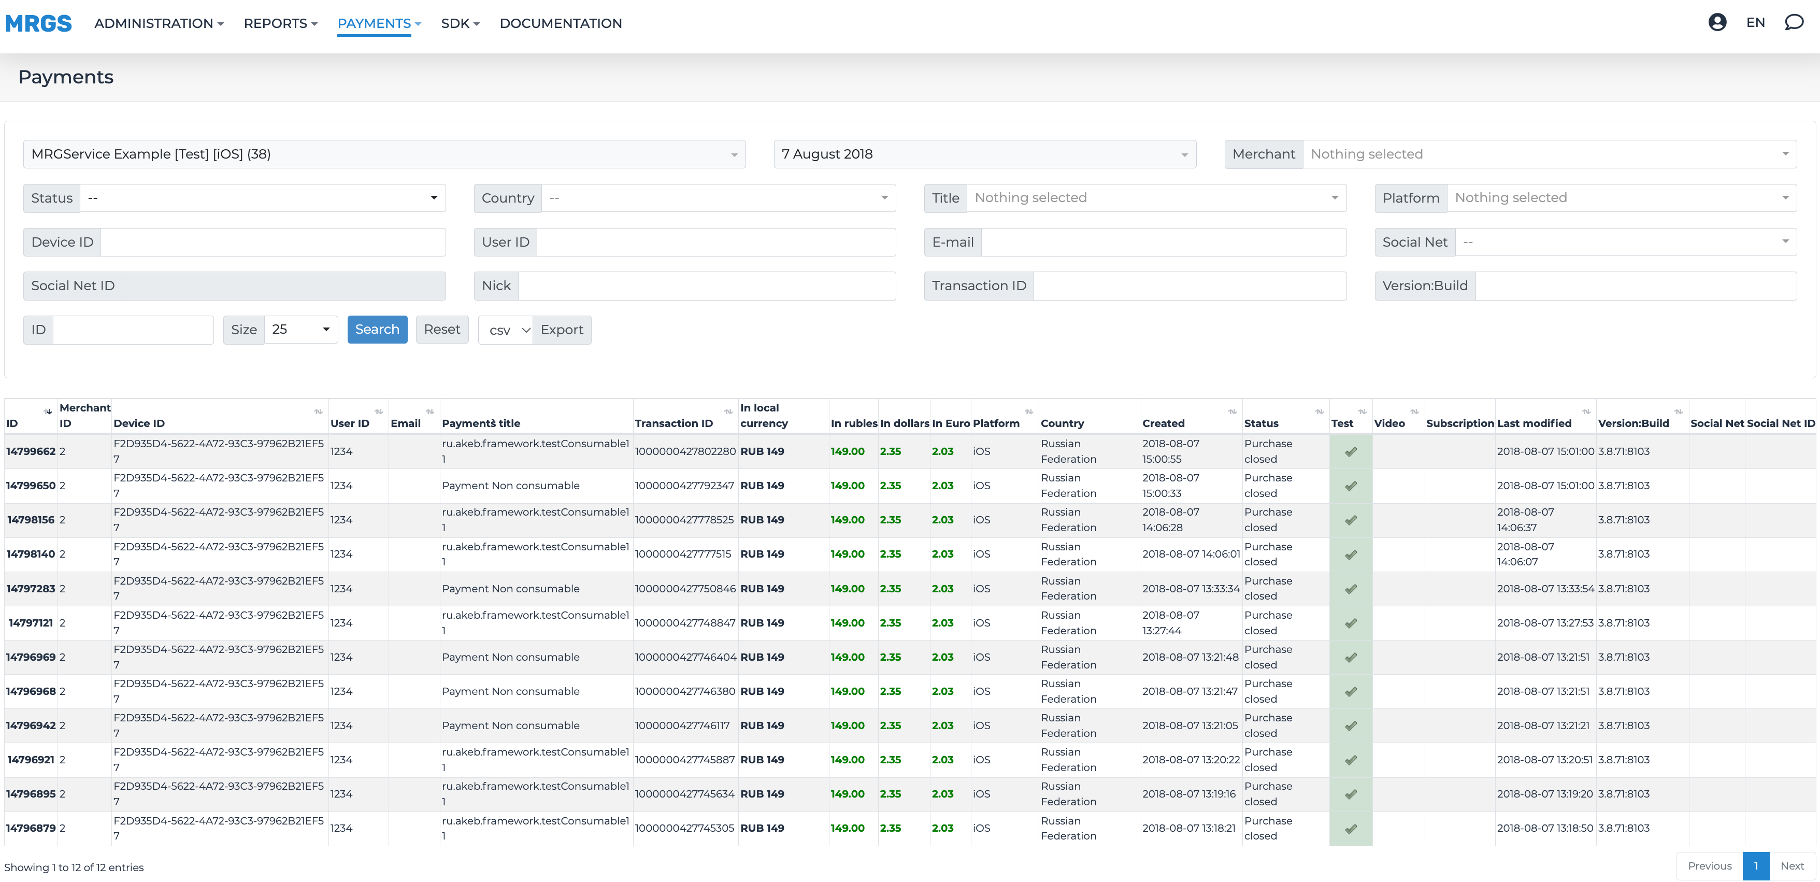Click Test checkmark for payment 14797283
This screenshot has height=882, width=1820.
click(x=1350, y=589)
